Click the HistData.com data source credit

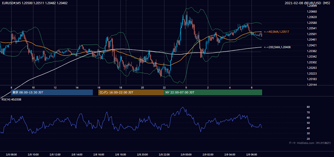coord(310,143)
